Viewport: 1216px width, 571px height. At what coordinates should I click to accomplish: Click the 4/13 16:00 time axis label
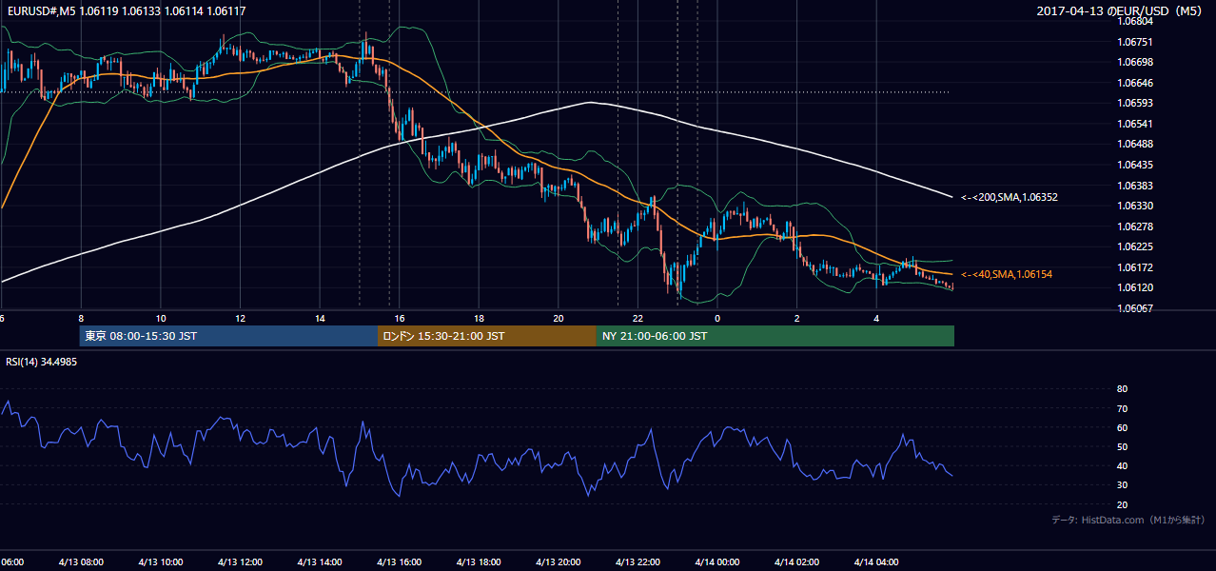click(400, 562)
